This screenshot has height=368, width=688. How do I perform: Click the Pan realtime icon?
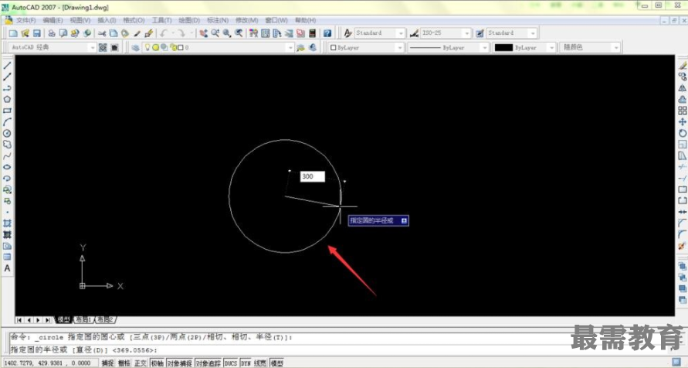coord(203,33)
